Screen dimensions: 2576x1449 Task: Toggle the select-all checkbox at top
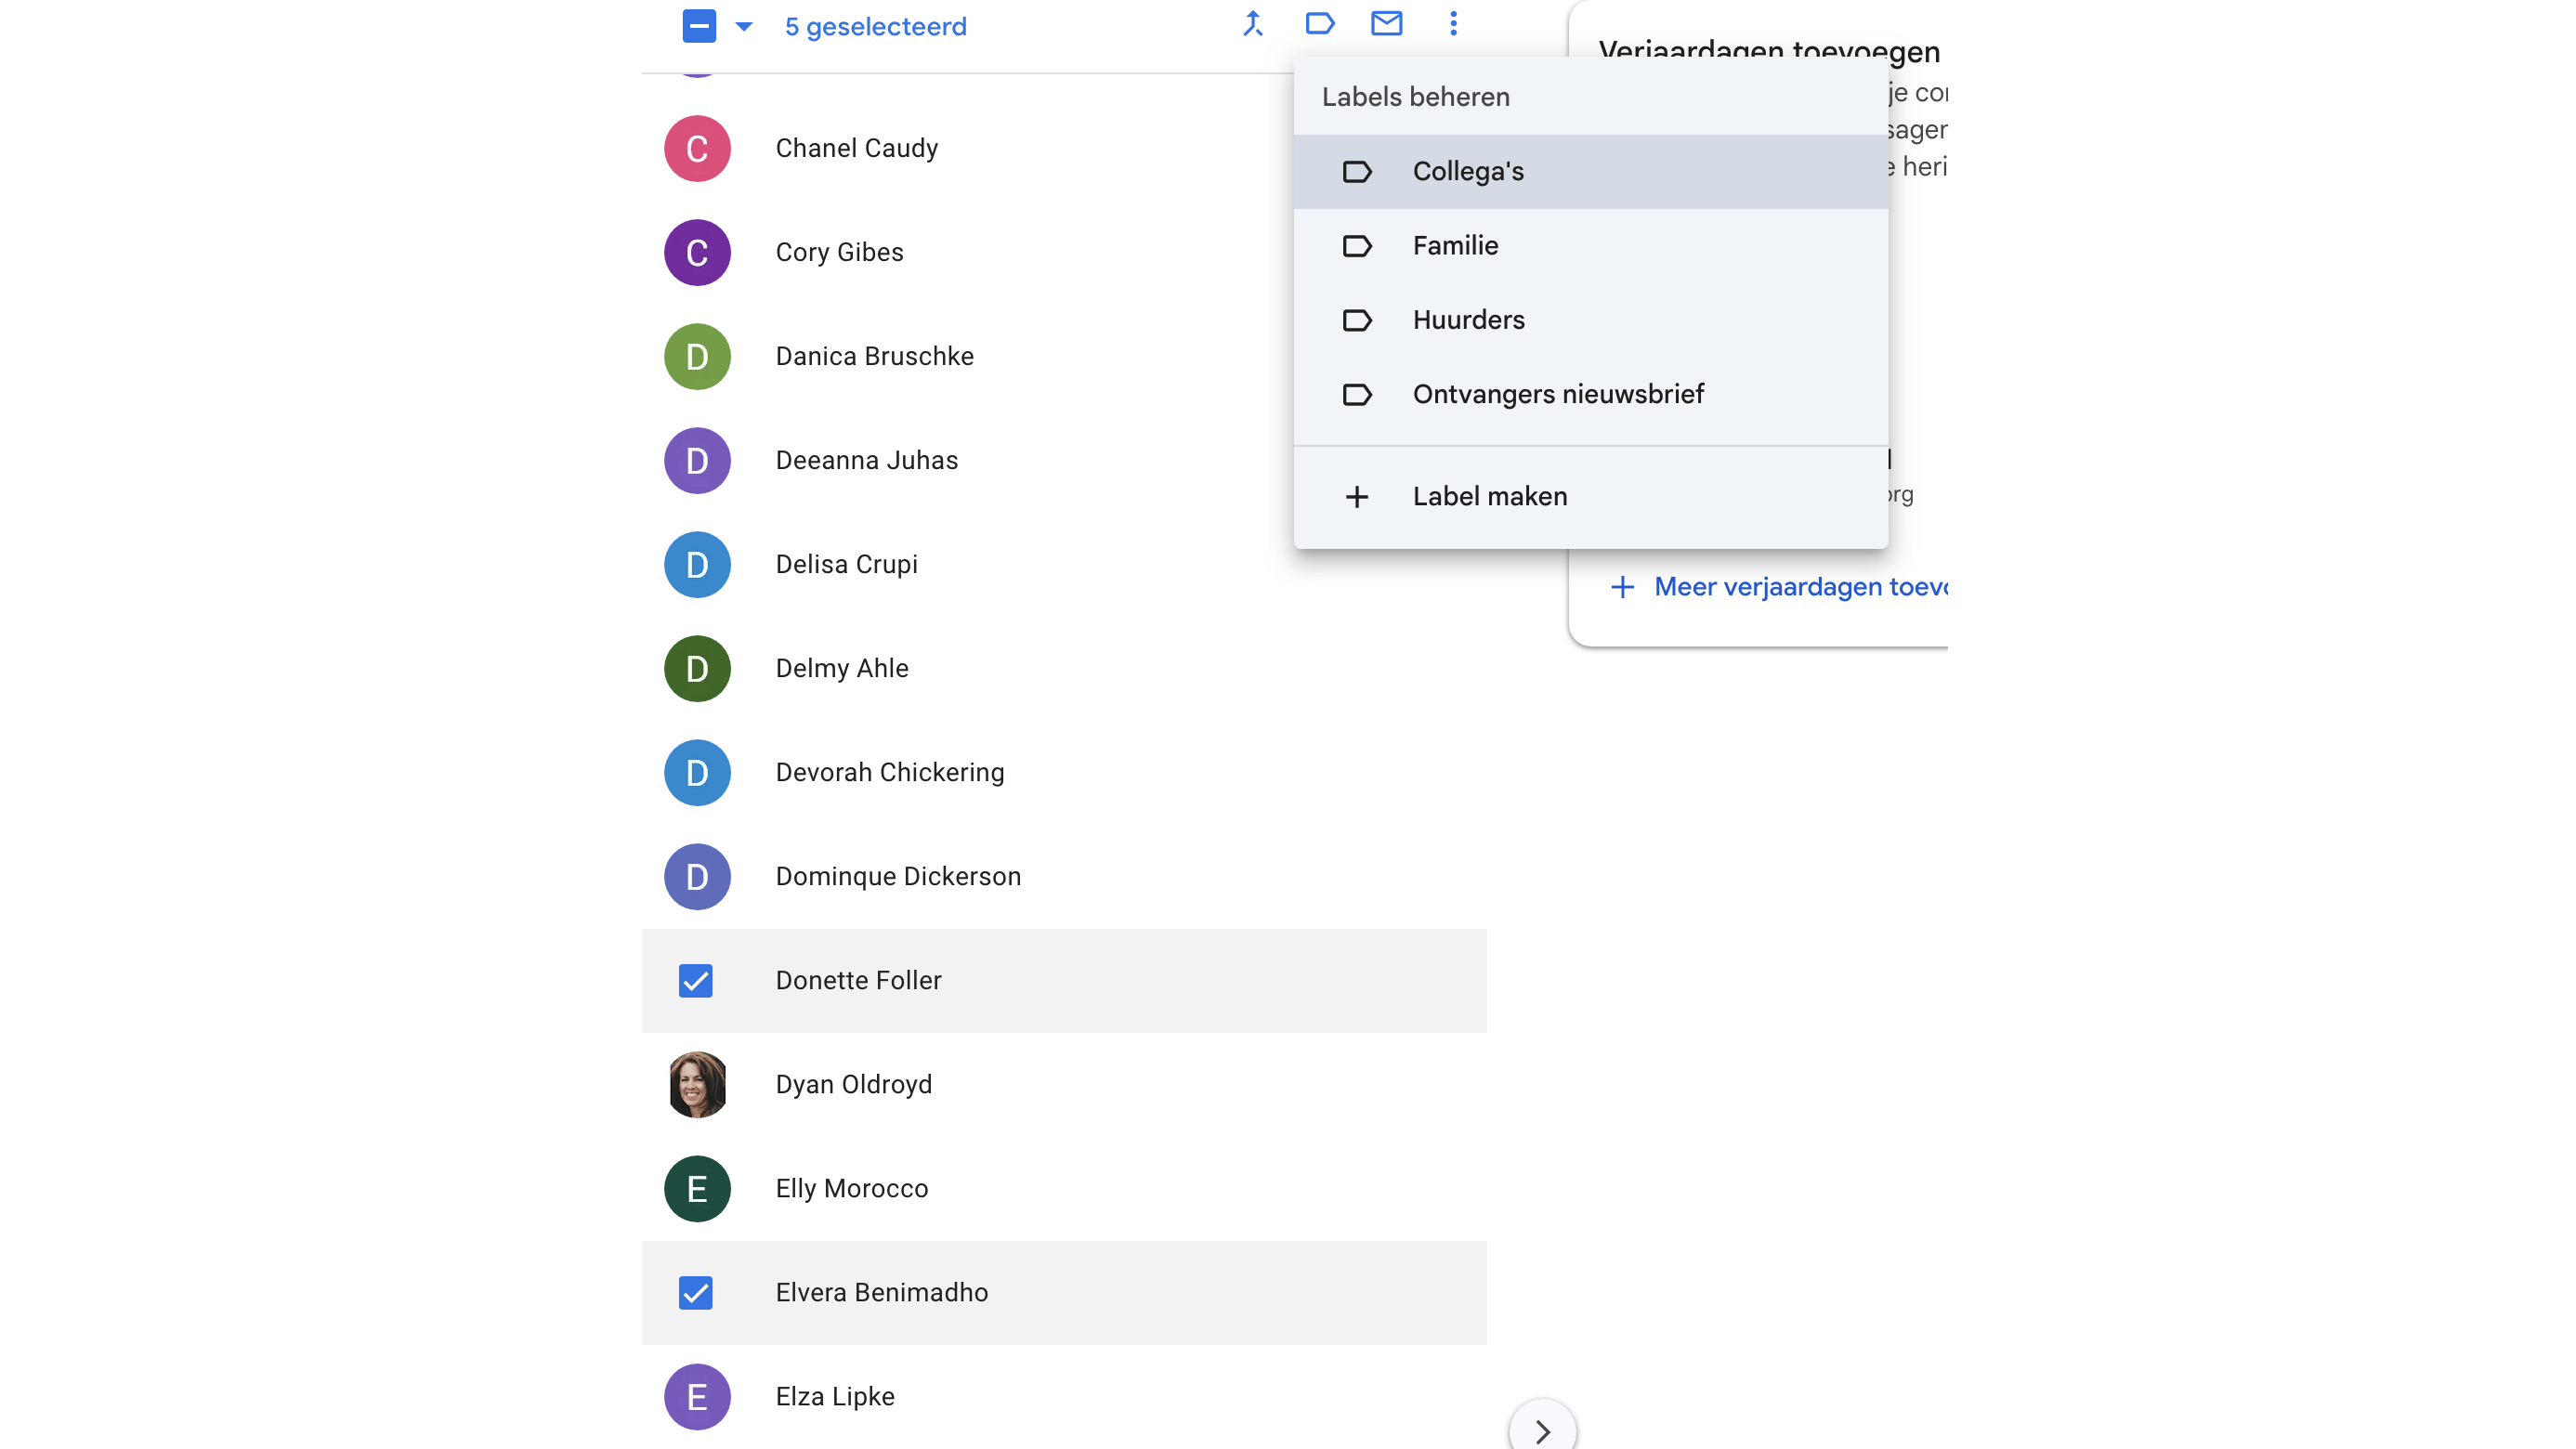(x=699, y=26)
